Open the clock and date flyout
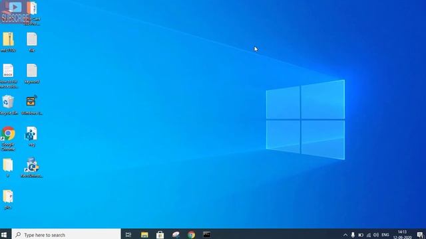 402,234
